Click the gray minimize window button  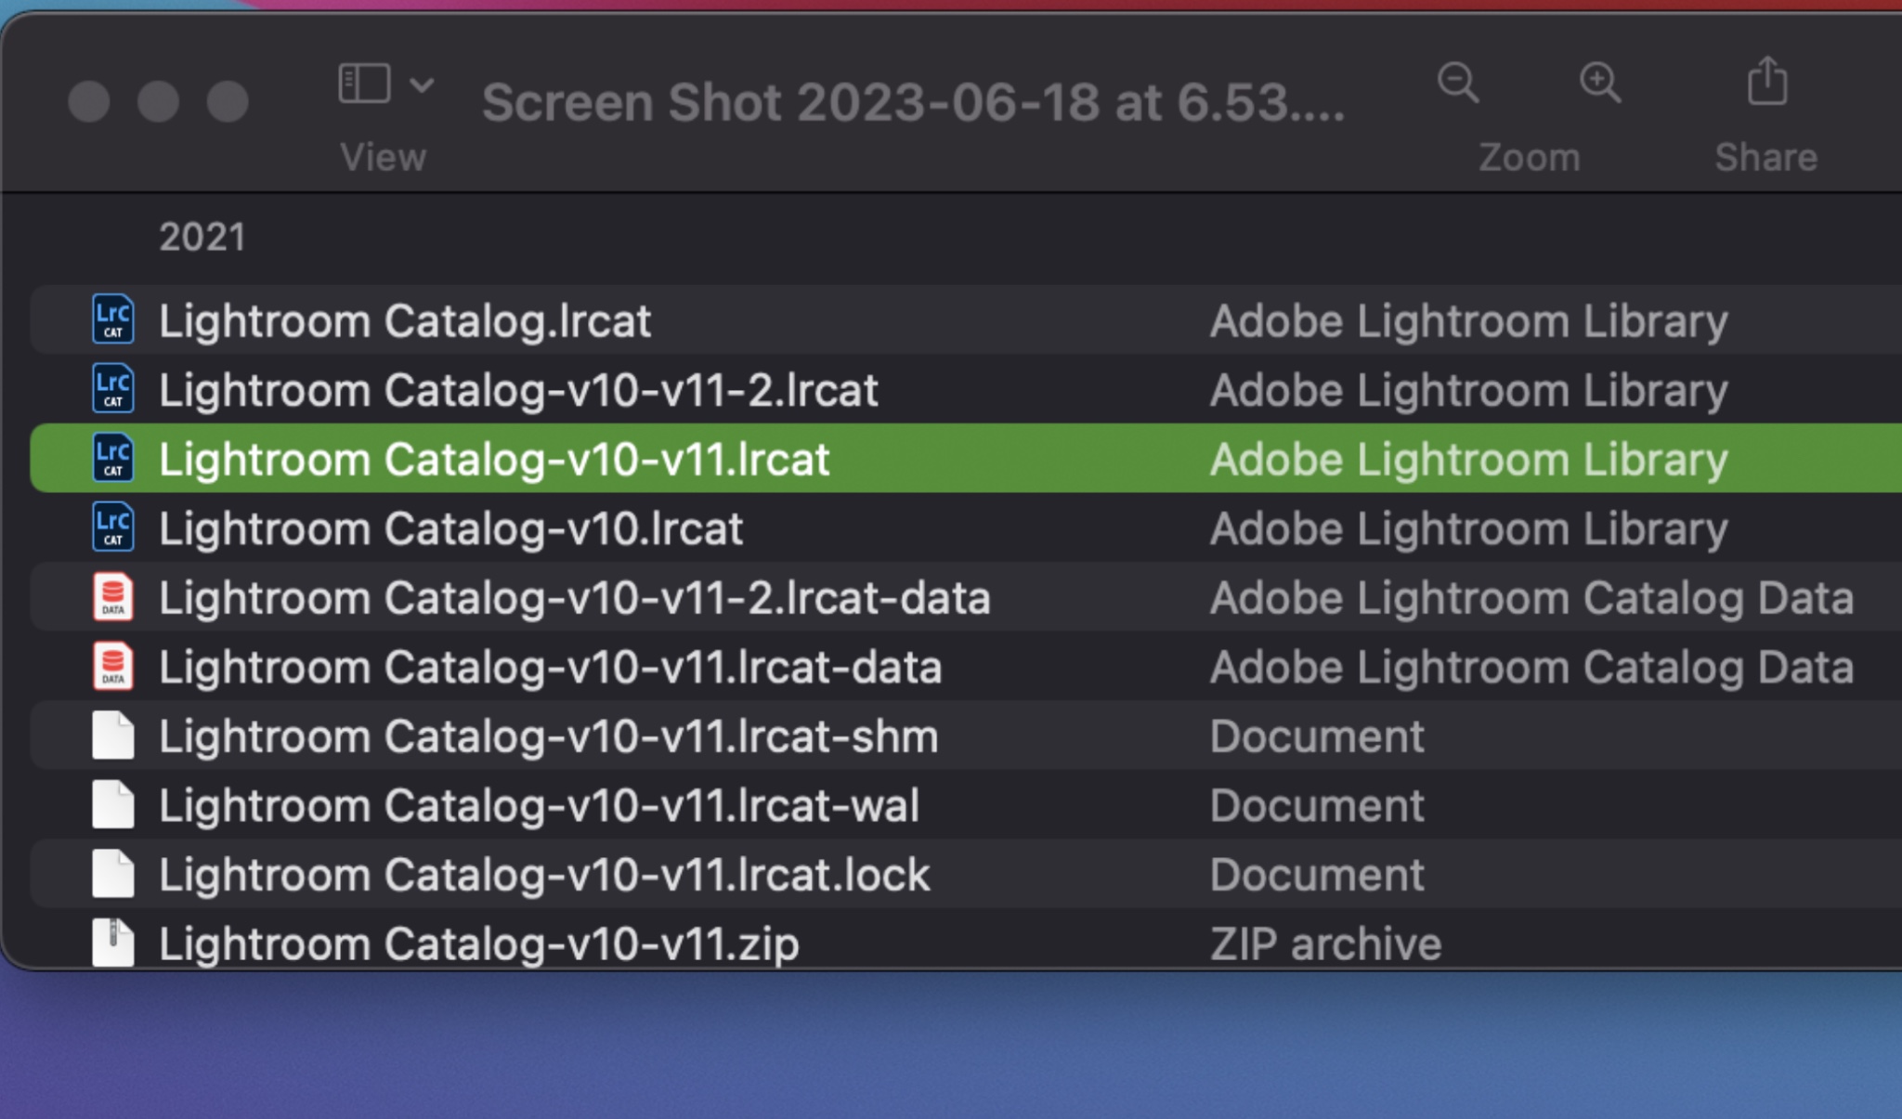coord(158,101)
